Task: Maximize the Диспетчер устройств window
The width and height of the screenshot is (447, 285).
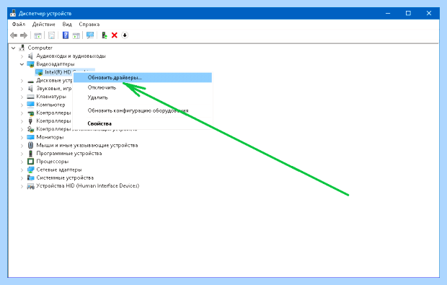Action: pos(408,13)
